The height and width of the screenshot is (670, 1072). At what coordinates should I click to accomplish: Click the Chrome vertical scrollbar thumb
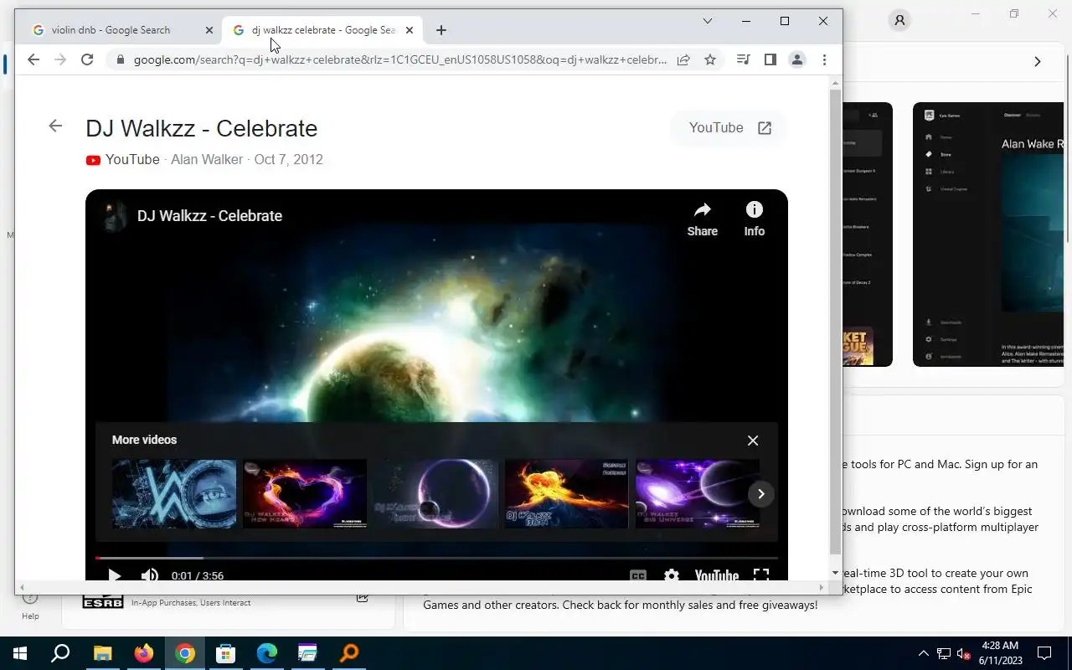835,322
